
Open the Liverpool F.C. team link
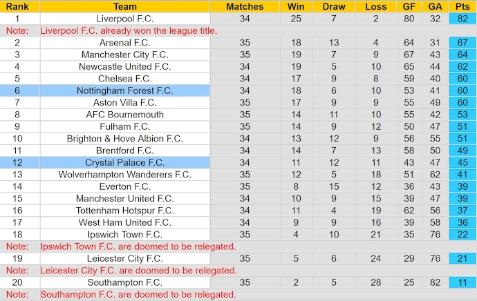tap(125, 19)
